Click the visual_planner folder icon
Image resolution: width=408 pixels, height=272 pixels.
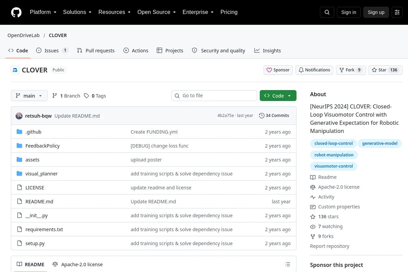tap(19, 174)
